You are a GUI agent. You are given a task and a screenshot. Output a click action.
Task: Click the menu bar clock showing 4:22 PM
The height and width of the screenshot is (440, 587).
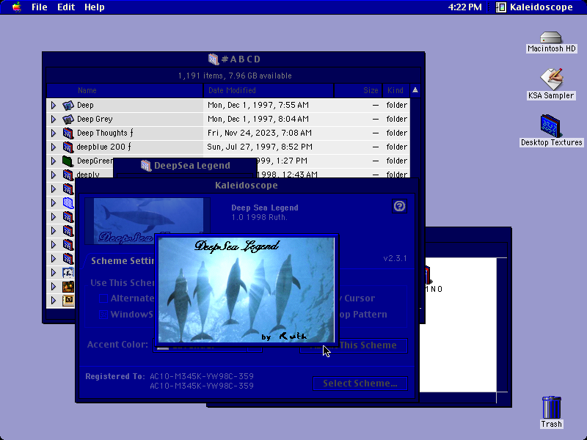pyautogui.click(x=464, y=7)
